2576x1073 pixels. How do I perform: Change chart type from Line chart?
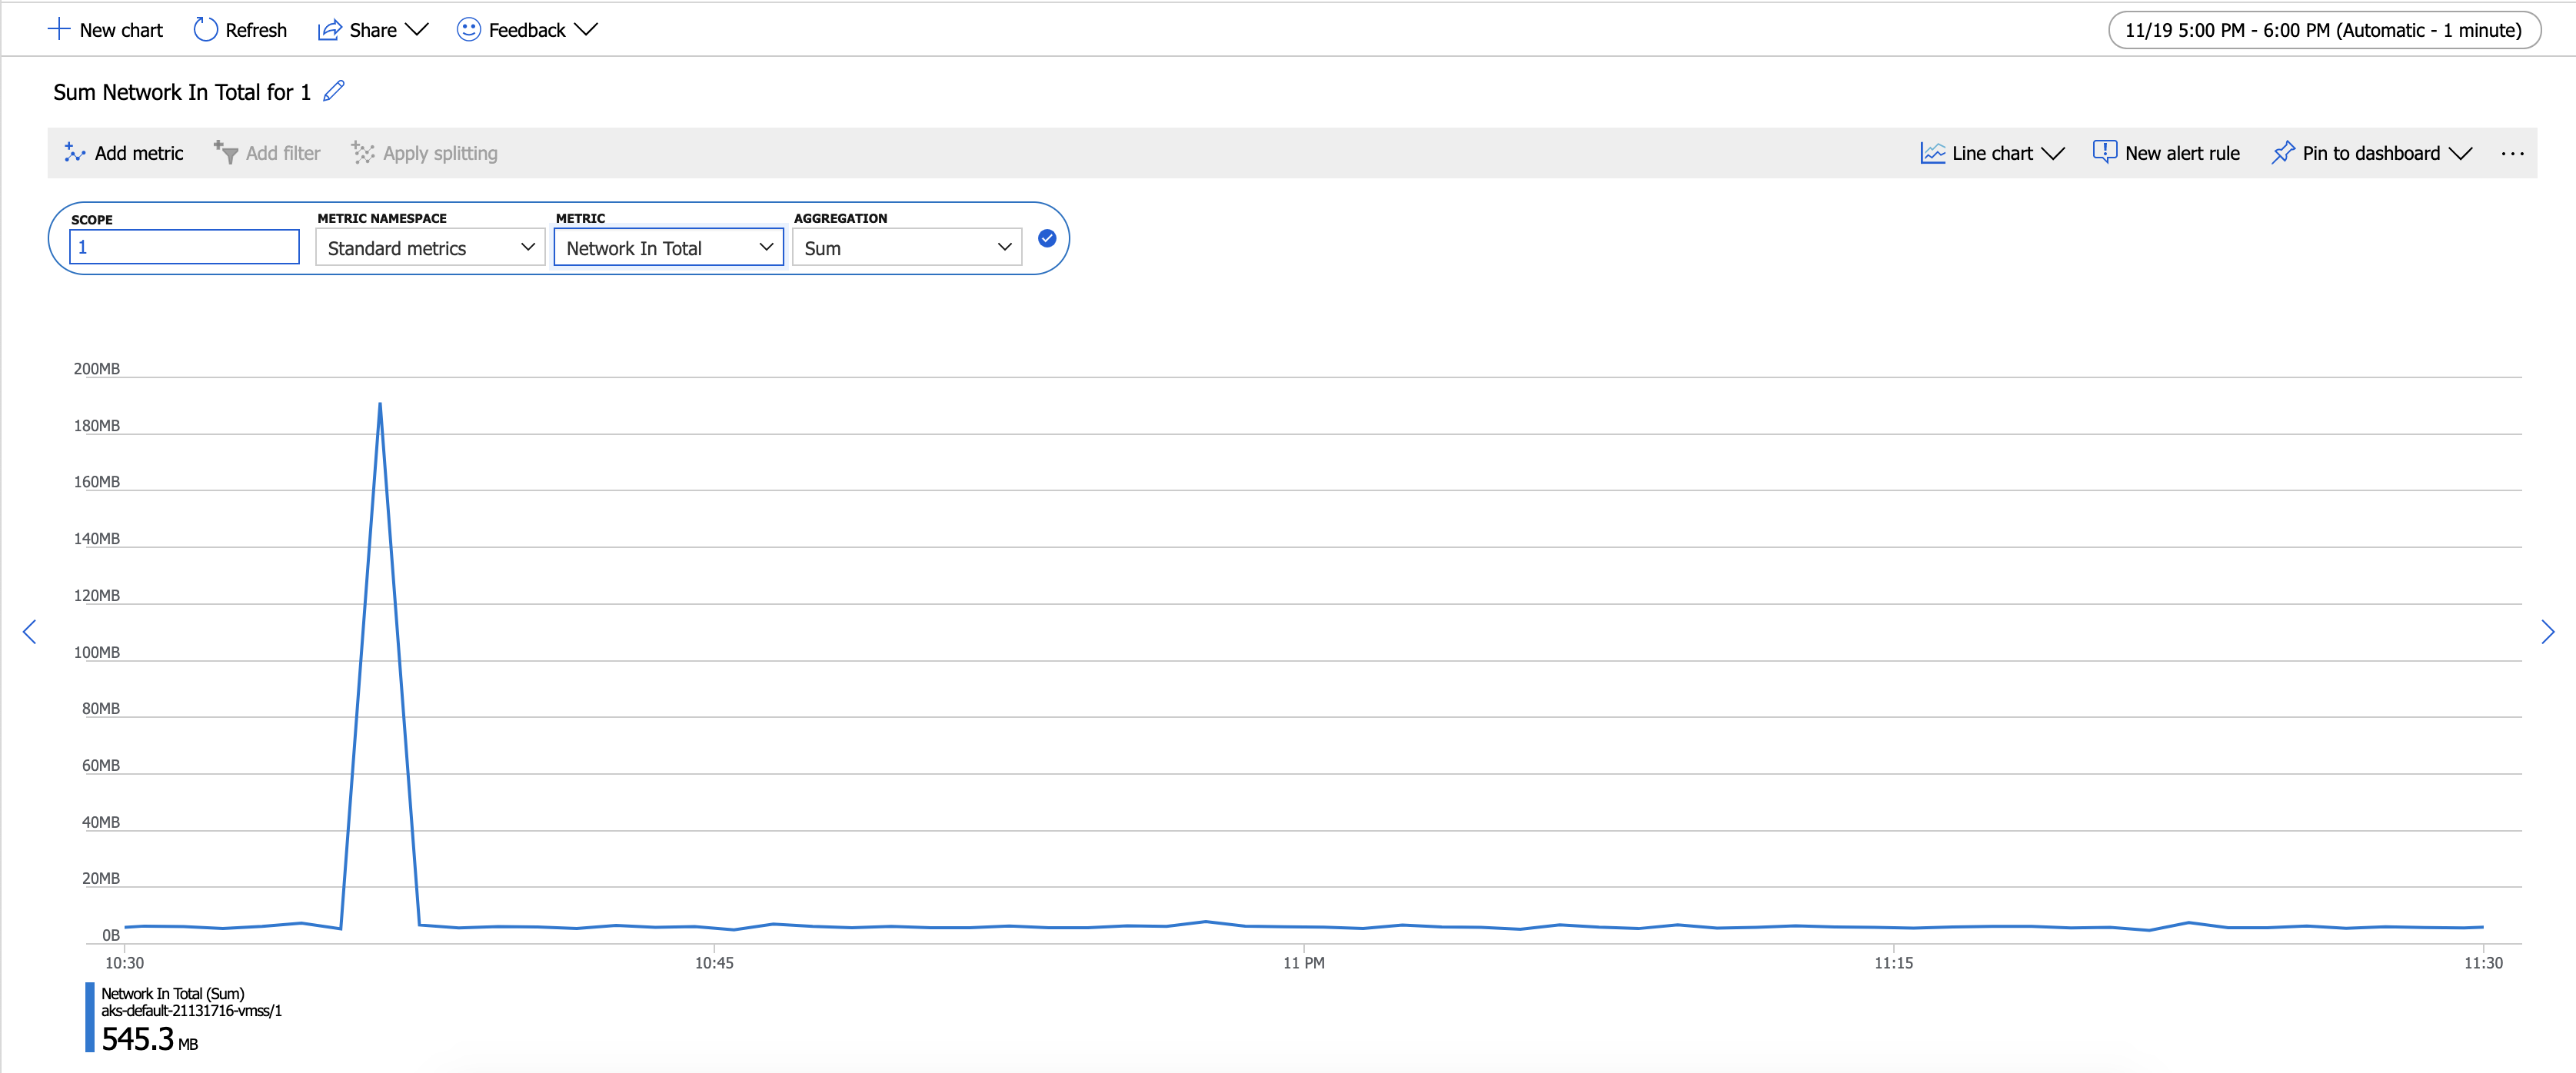point(1992,153)
